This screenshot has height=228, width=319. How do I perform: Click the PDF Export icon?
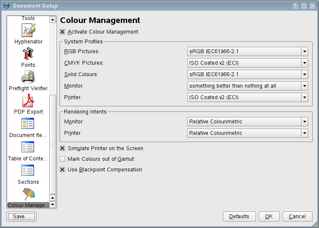(28, 101)
